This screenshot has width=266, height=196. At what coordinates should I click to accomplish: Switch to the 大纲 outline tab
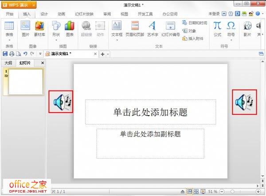(x=8, y=63)
